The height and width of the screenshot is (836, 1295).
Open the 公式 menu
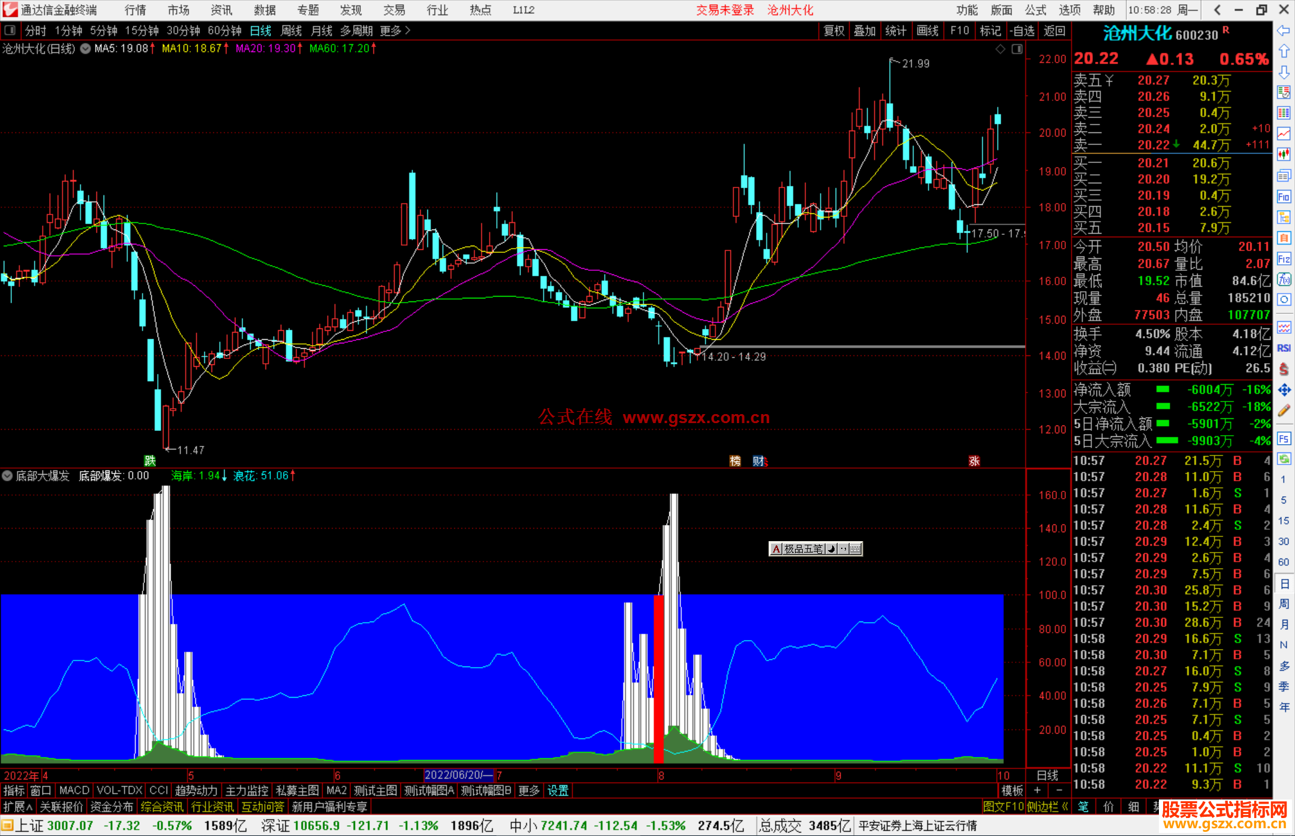coord(1035,10)
